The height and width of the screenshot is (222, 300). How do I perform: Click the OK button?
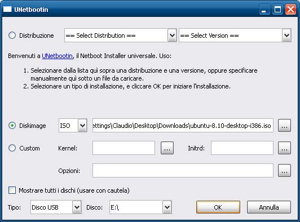[x=218, y=207]
